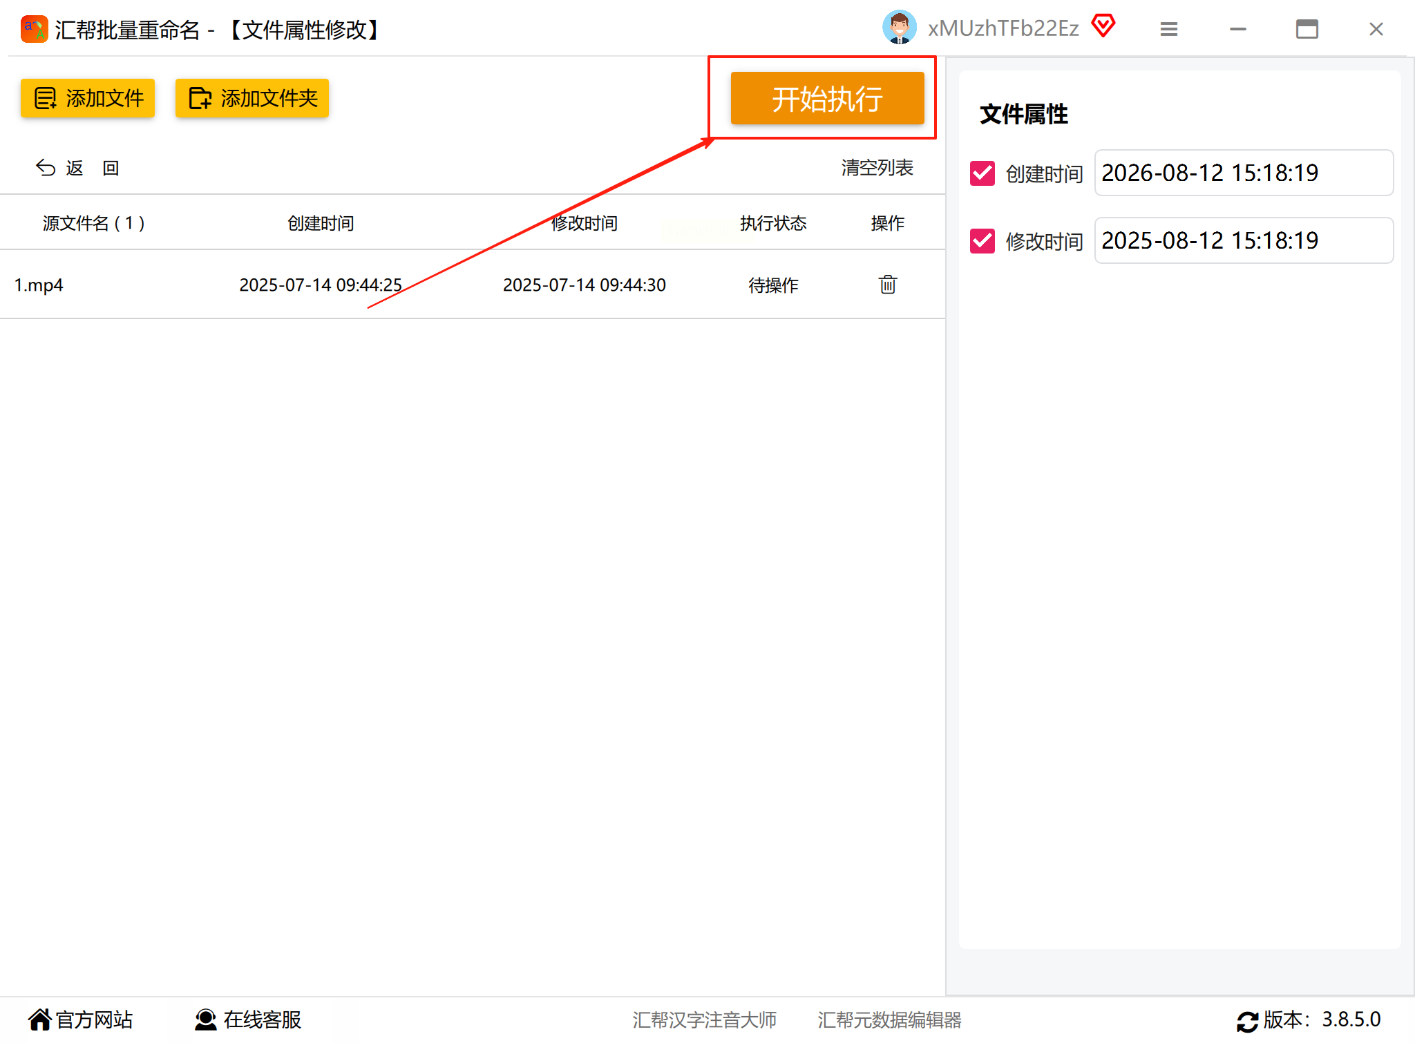Image resolution: width=1415 pixels, height=1043 pixels.
Task: Uncheck the 创建时间 checkbox
Action: coord(982,173)
